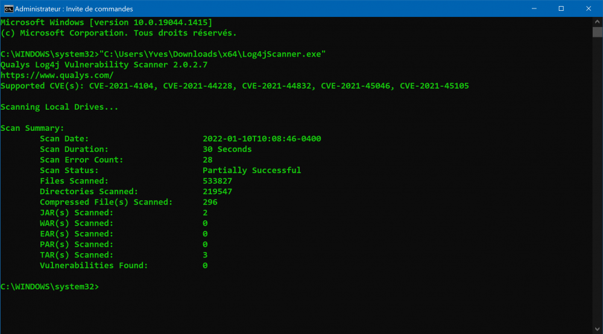Minimize the command prompt window
Image resolution: width=603 pixels, height=334 pixels.
click(x=533, y=8)
